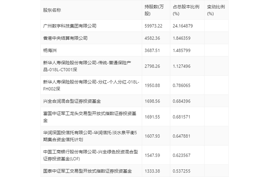Select shareholder 杨海洲
Viewport: 269px width, 177px height.
pos(50,50)
